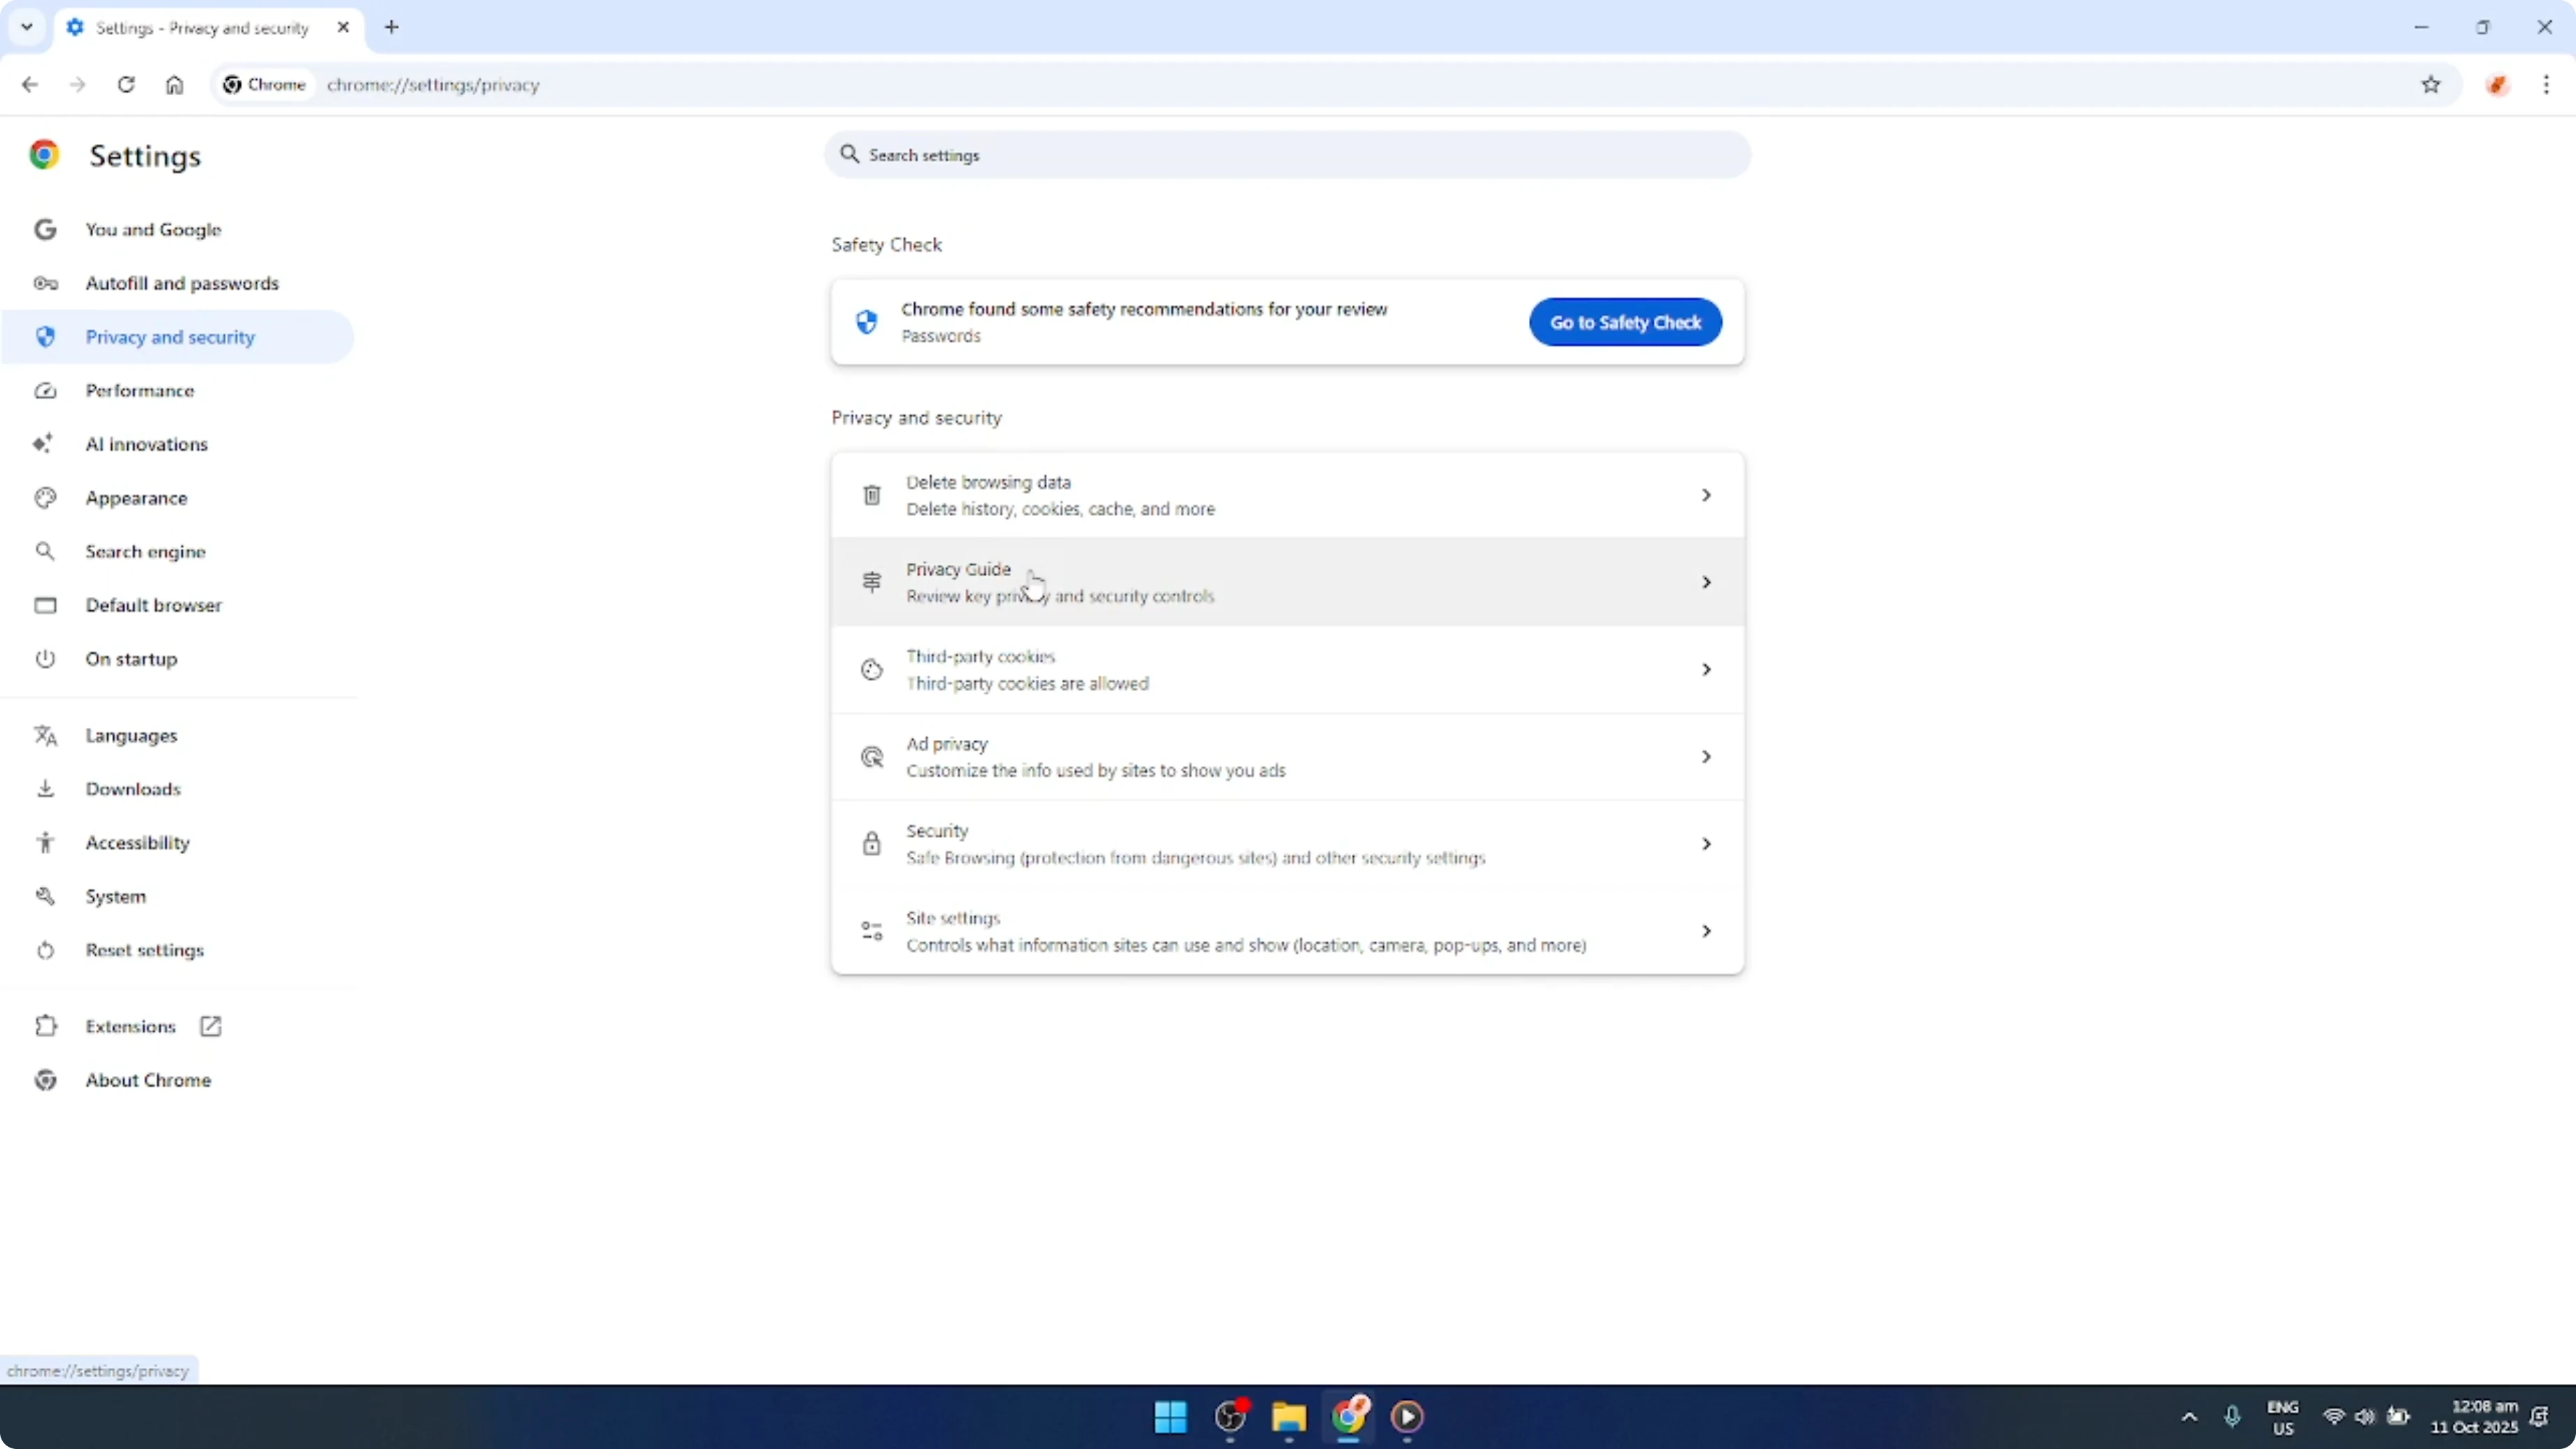Click the speedometer Performance icon
2576x1449 pixels.
tap(45, 390)
